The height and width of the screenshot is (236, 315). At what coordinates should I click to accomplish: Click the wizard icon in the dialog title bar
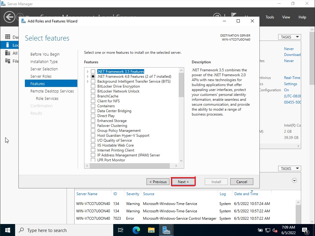[24, 21]
